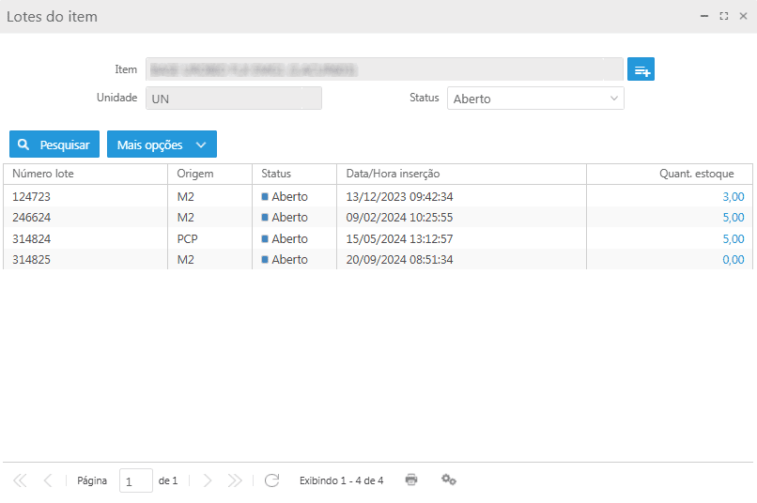The image size is (757, 503).
Task: Select lot 314824 with PCP origin
Action: click(32, 238)
